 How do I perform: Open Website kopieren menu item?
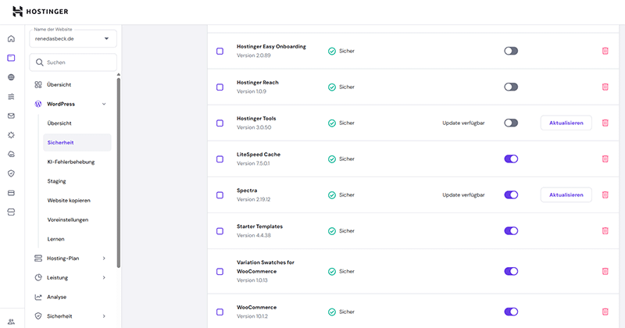(x=69, y=201)
